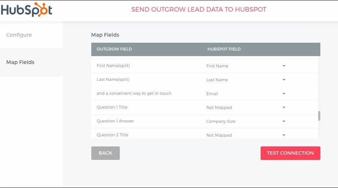Screen dimensions: 338x188
Task: Open Company Size dropdown arrow
Action: [x=284, y=121]
